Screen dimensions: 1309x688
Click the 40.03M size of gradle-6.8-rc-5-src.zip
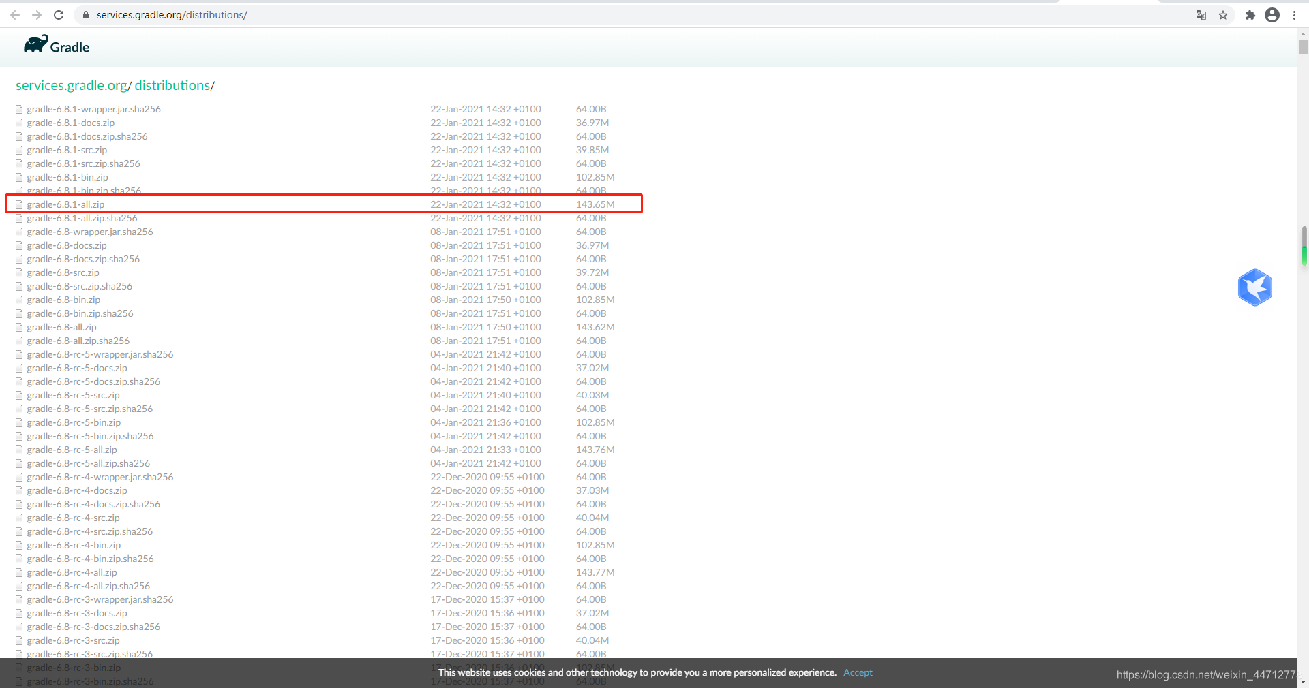[x=592, y=395]
